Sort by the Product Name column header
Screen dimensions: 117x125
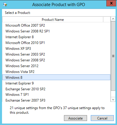pyautogui.click(x=53, y=20)
